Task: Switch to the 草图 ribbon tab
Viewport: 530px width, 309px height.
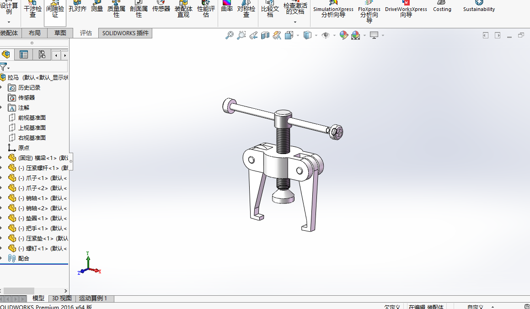Action: pos(60,33)
